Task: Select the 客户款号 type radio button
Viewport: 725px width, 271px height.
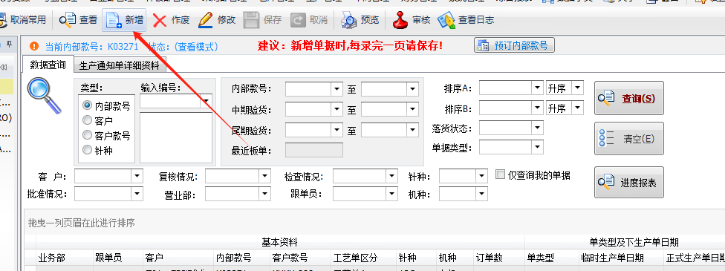Action: [86, 135]
